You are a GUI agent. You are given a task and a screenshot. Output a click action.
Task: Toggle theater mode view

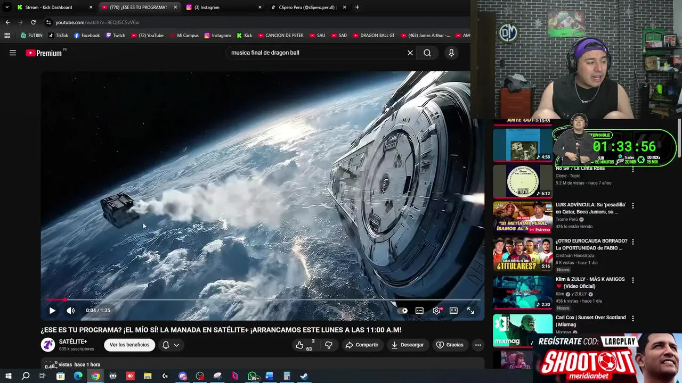click(453, 311)
